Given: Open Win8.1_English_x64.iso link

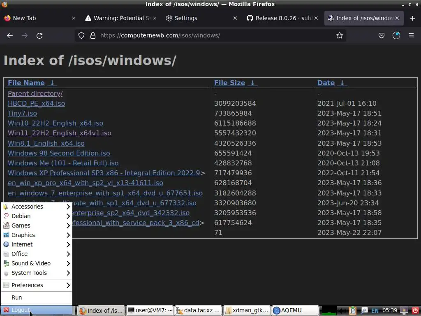Looking at the screenshot, I should pyautogui.click(x=46, y=143).
